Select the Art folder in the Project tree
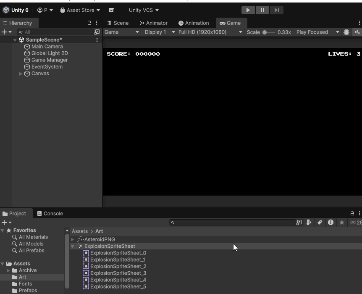Screen dimensions: 362x294 pyautogui.click(x=22, y=277)
